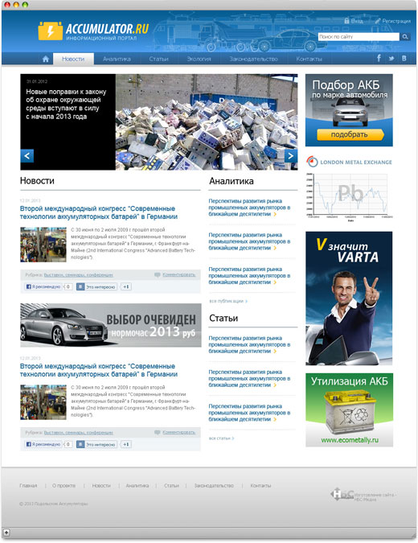Viewport: 418px width, 543px height.
Task: Click the yellow подобрать button
Action: (350, 134)
